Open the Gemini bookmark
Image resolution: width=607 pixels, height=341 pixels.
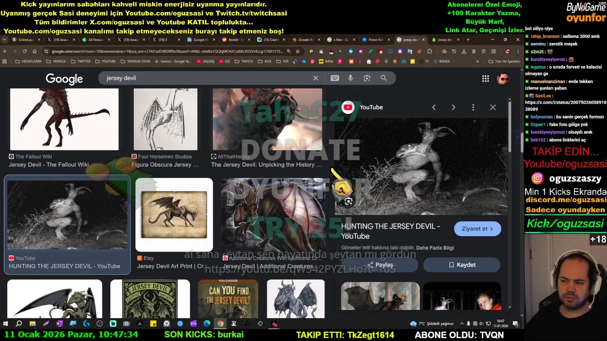point(173,62)
